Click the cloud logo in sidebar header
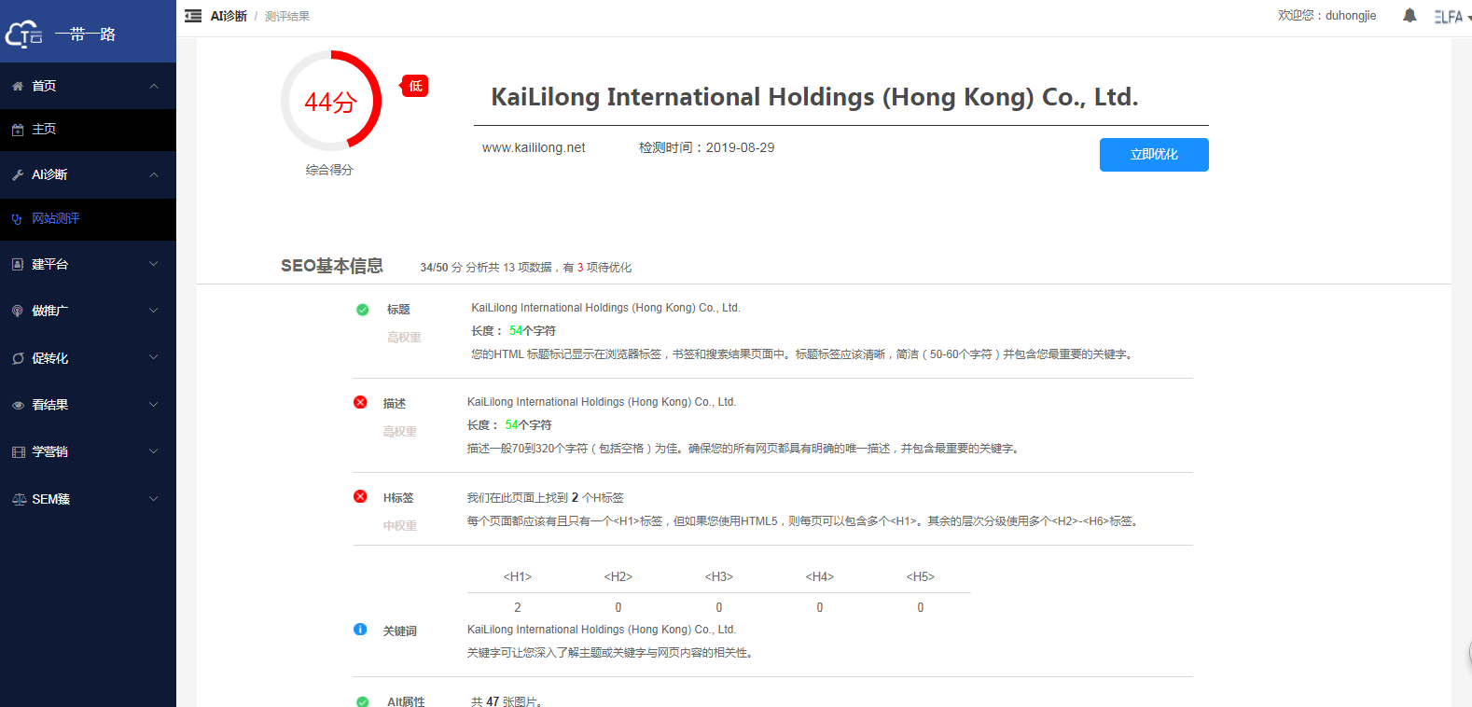 tap(23, 35)
